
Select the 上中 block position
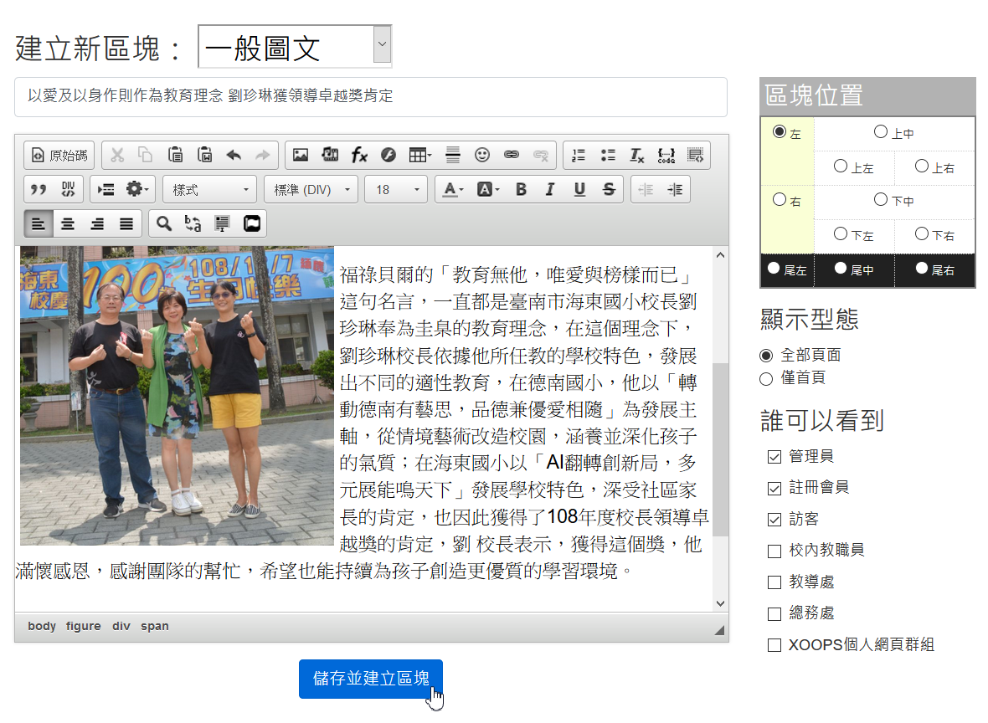[881, 132]
